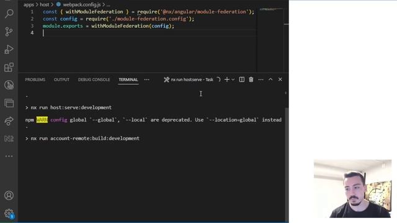Switch to the Problems panel tab

pyautogui.click(x=35, y=80)
